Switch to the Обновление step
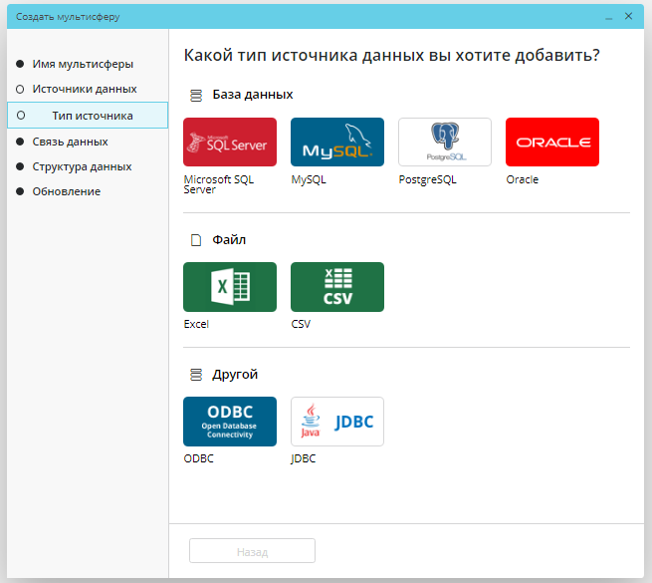 click(x=66, y=191)
